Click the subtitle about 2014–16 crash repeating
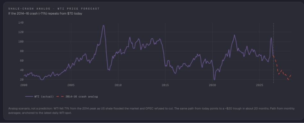The image size is (304, 123). (45, 13)
